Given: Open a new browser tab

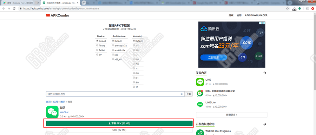Looking at the screenshot, I should coord(84,3).
